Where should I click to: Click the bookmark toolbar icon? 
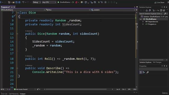[105, 2]
